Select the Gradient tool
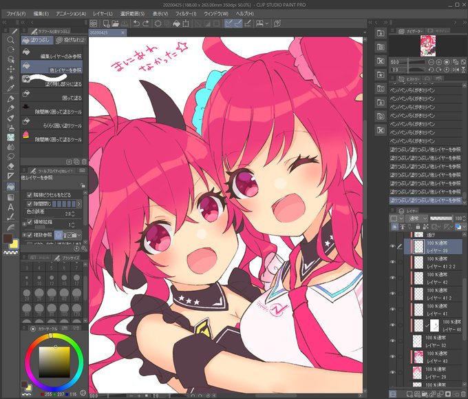This screenshot has height=399, width=468. click(11, 197)
